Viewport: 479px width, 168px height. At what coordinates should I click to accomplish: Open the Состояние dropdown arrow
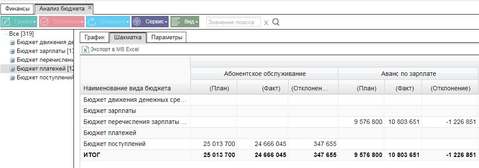tap(82, 22)
